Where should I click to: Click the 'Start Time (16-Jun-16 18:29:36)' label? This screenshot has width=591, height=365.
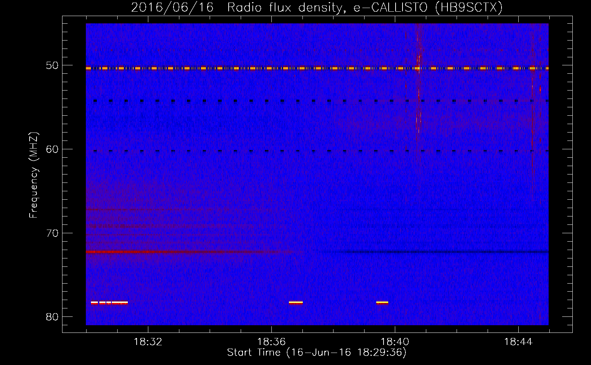317,353
